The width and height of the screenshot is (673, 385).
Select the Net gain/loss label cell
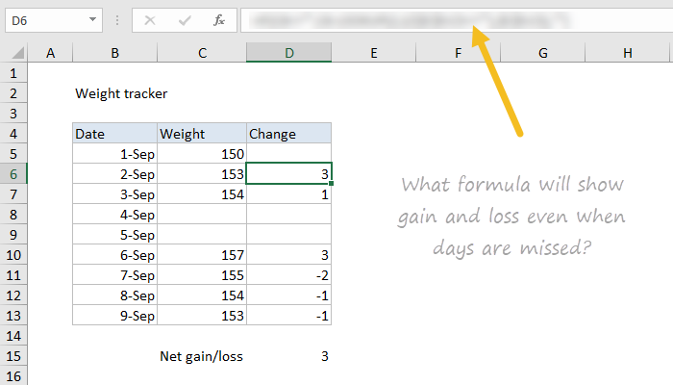[202, 356]
